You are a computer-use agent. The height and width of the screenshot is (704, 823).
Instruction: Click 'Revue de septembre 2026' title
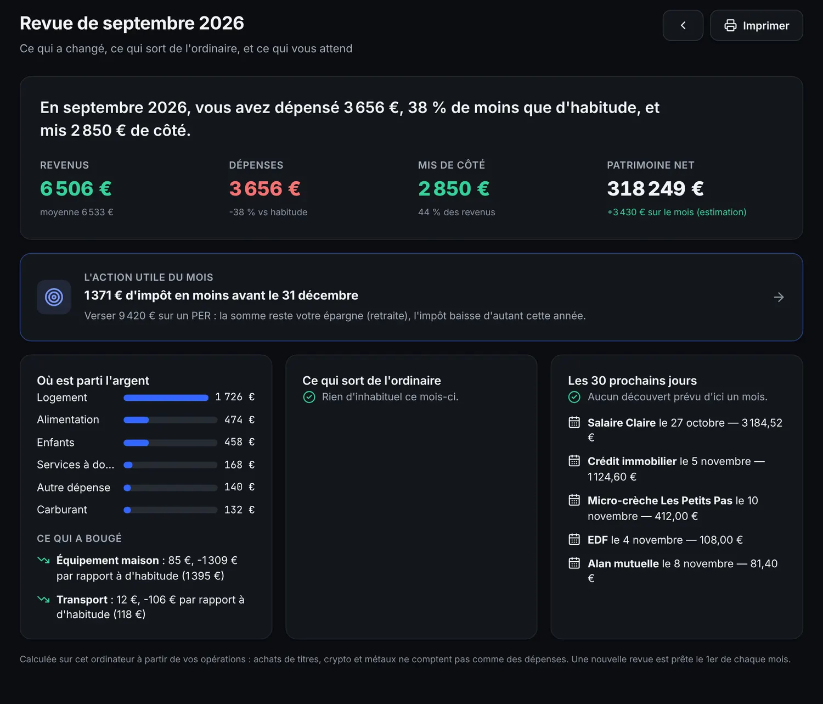click(x=132, y=23)
